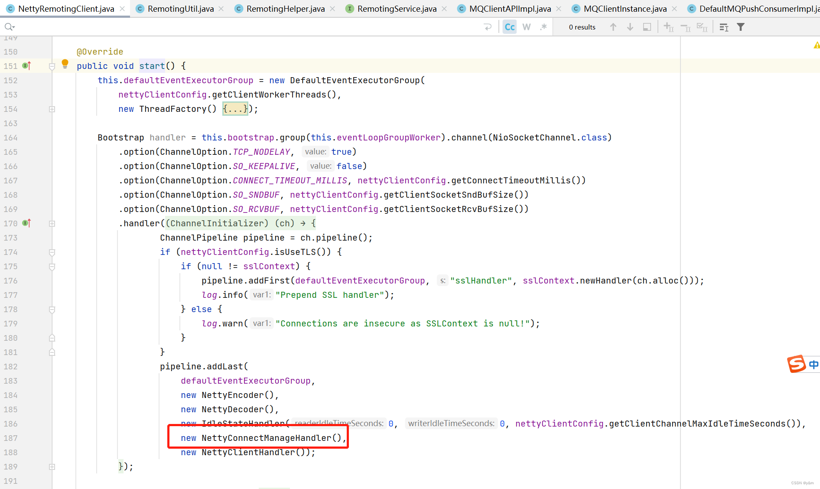Click the next occurrence down-arrow icon
The height and width of the screenshot is (489, 820).
click(630, 26)
